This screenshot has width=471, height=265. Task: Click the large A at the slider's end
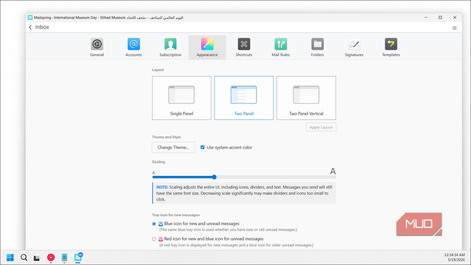click(x=333, y=171)
